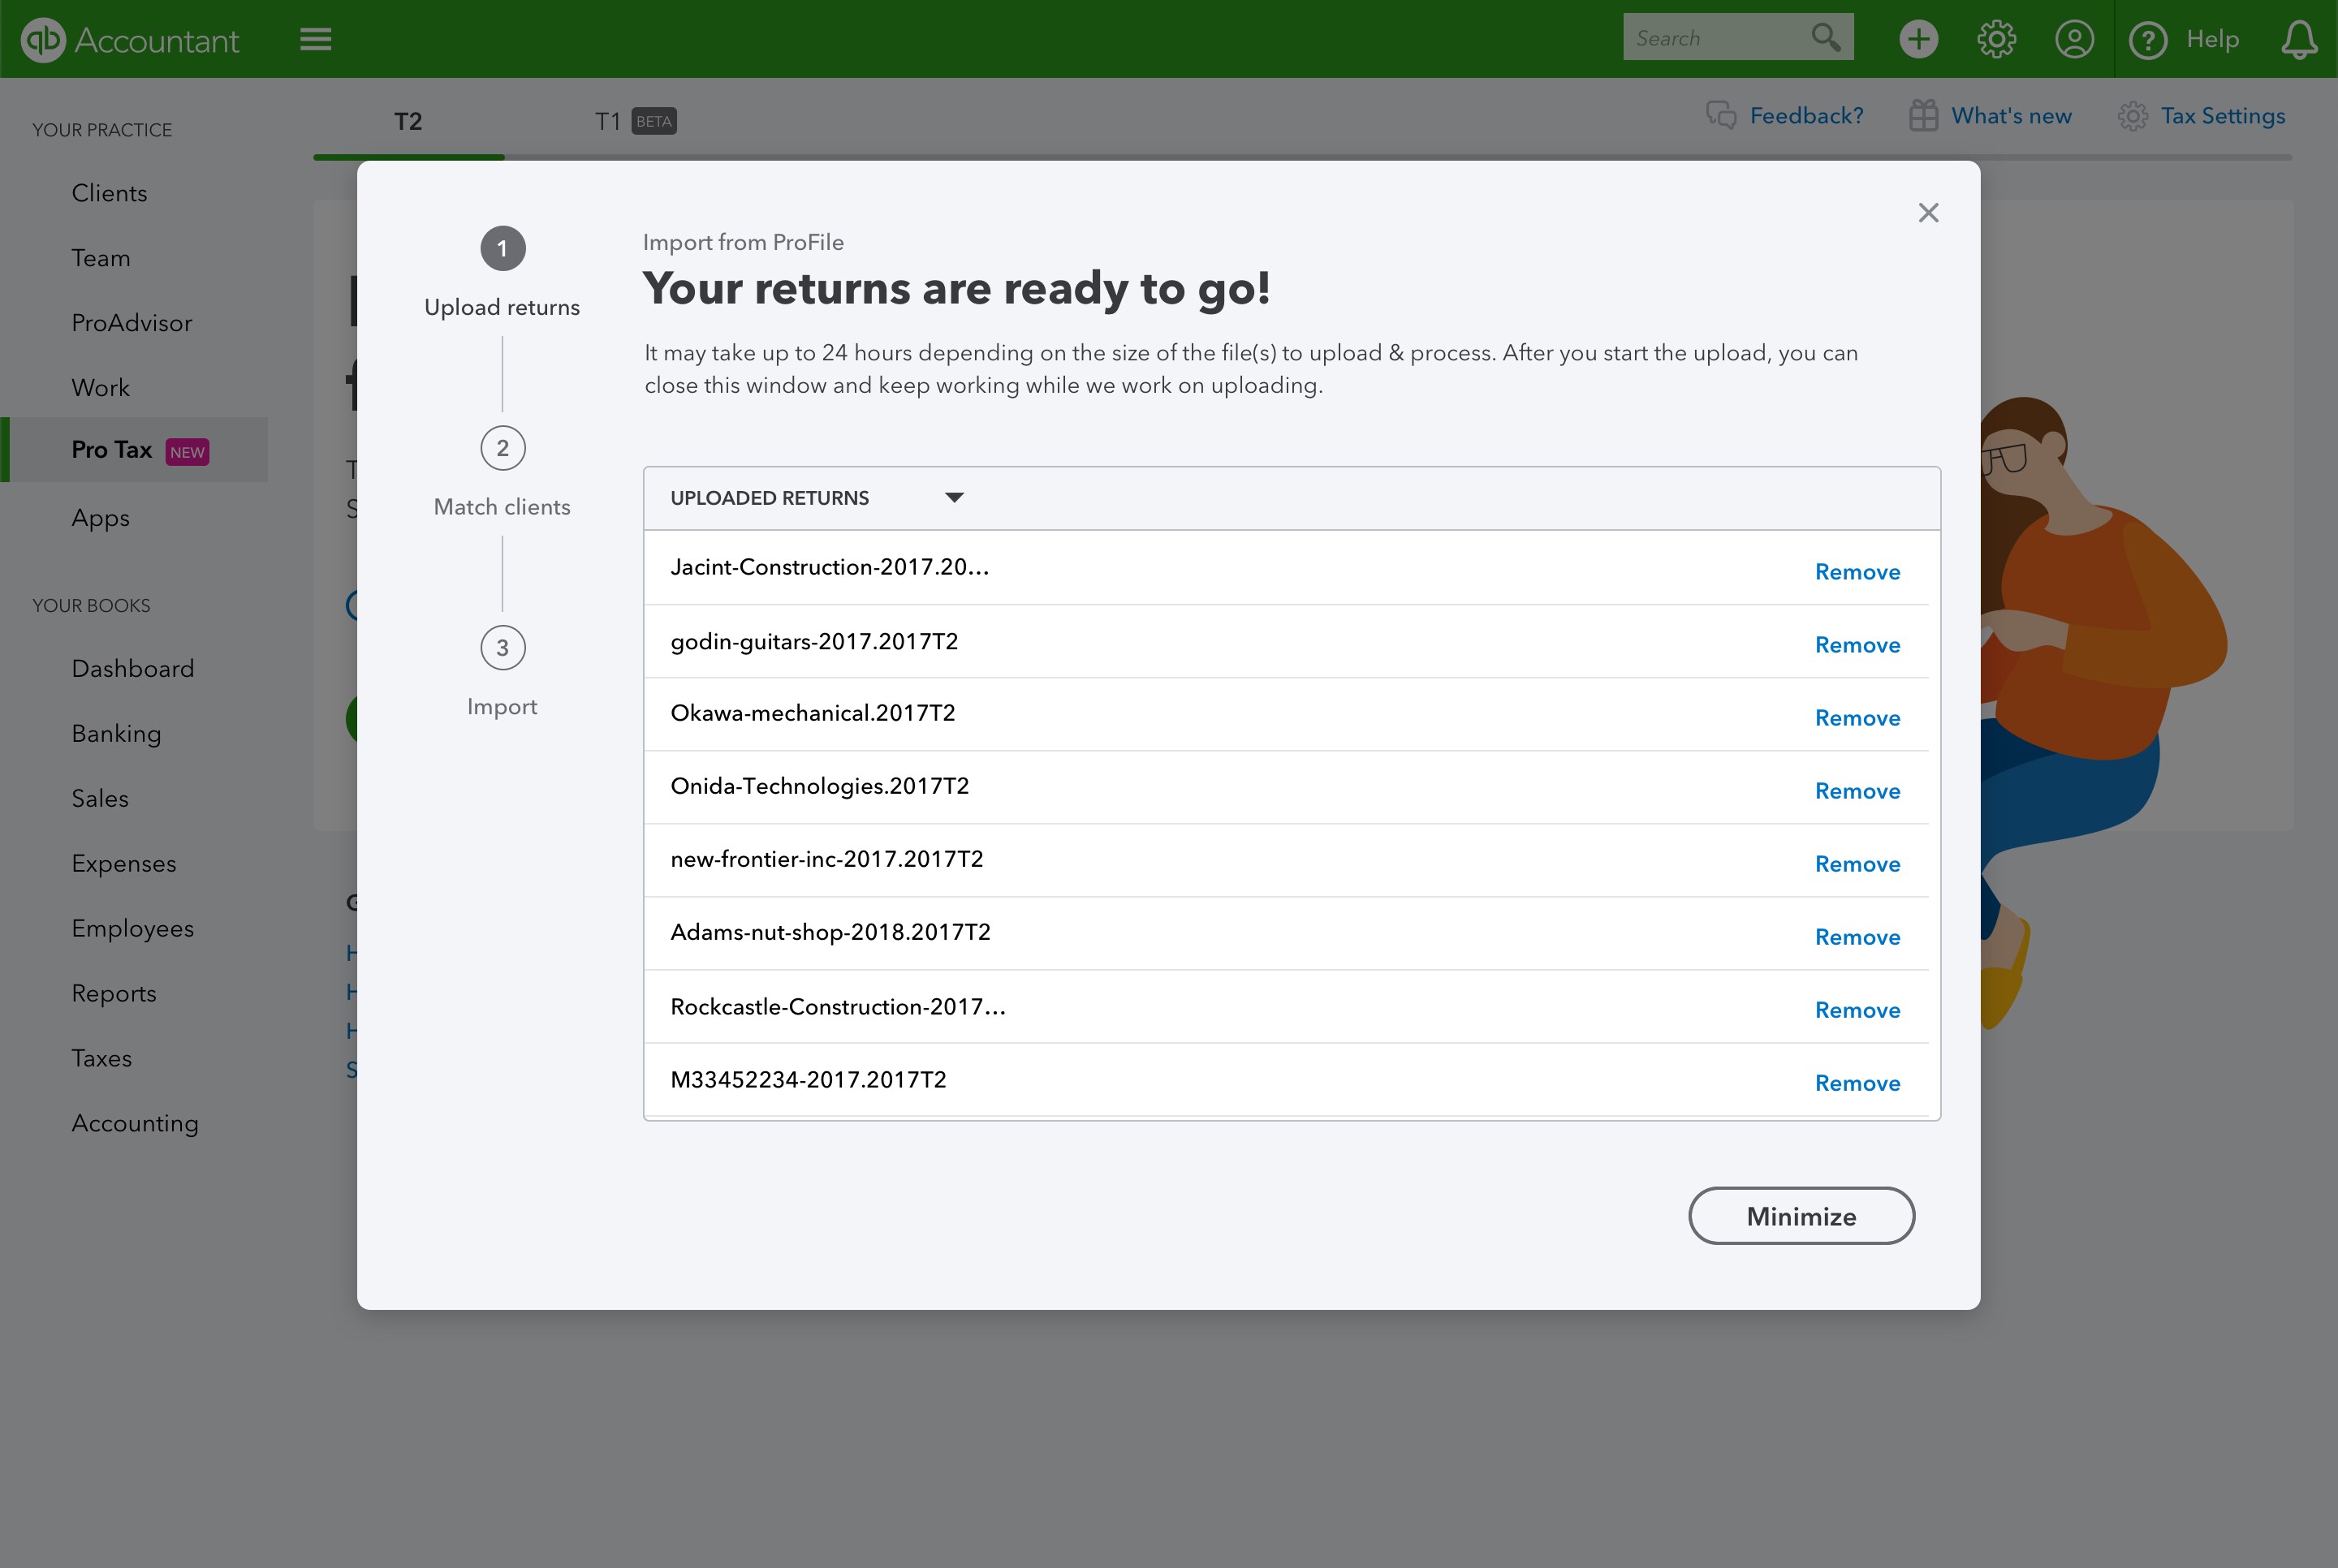Go to Reports in the sidebar

[x=114, y=994]
